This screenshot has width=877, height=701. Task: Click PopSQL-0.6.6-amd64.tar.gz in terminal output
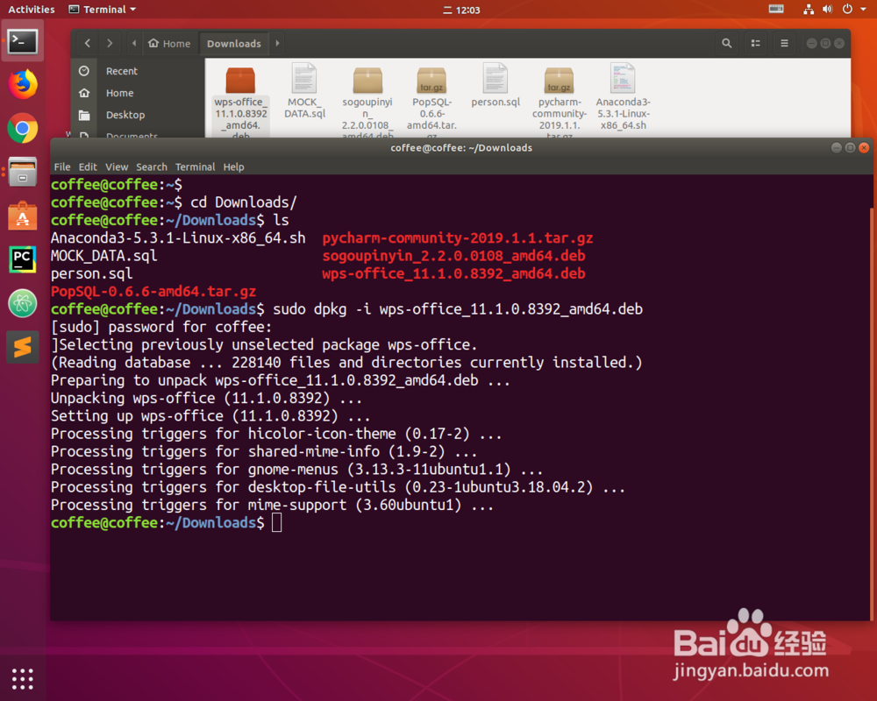coord(153,291)
